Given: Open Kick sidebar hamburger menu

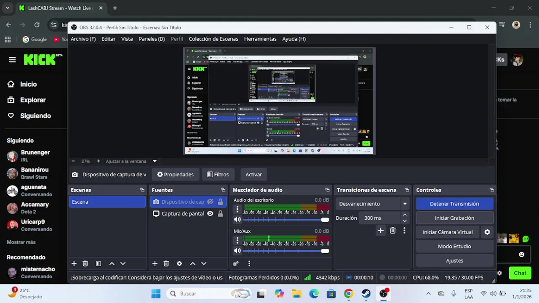Looking at the screenshot, I should [12, 60].
